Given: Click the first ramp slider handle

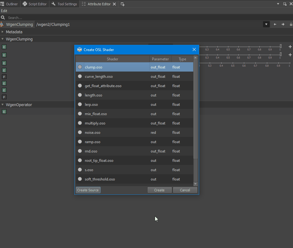Looking at the screenshot, I should pyautogui.click(x=281, y=46).
